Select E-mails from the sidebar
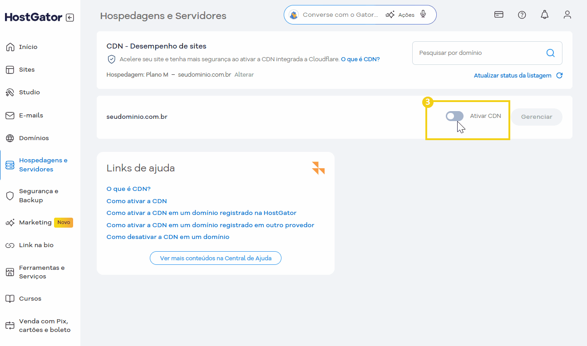Screen dimensions: 587x346 point(31,115)
